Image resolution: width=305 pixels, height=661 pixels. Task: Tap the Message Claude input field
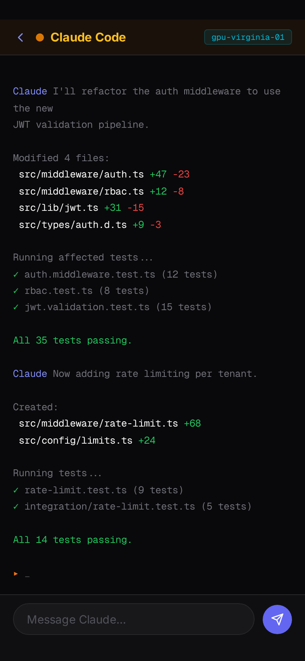click(133, 619)
